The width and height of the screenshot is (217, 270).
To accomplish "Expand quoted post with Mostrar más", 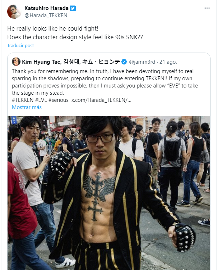I will point(27,107).
